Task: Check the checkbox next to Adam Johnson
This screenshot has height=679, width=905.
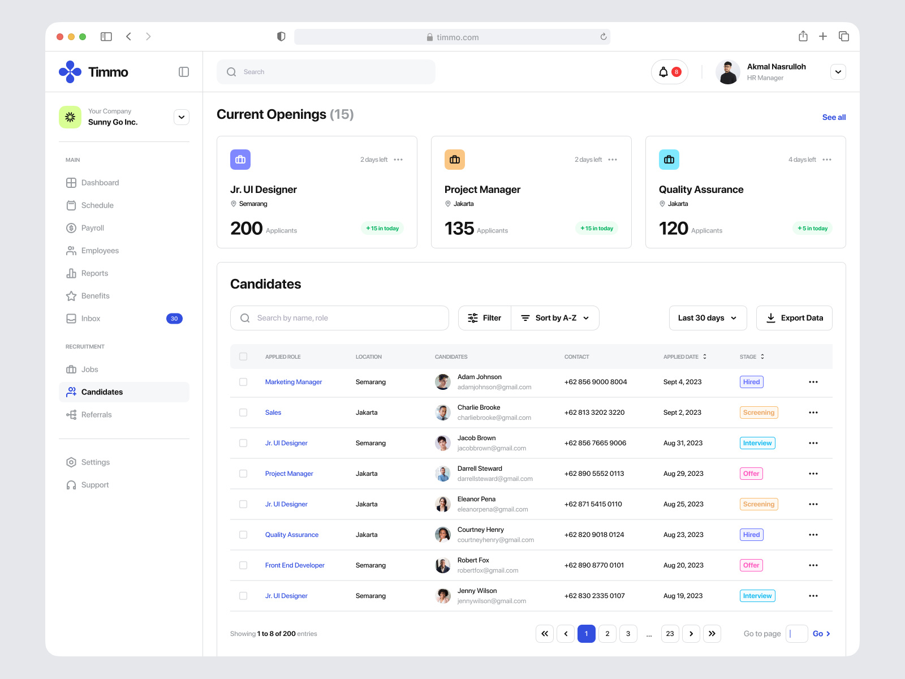Action: (243, 382)
